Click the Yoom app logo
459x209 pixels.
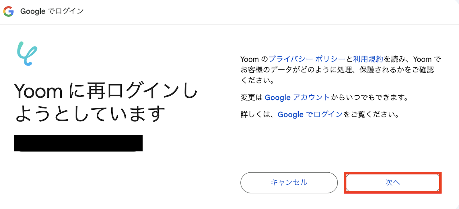27,54
